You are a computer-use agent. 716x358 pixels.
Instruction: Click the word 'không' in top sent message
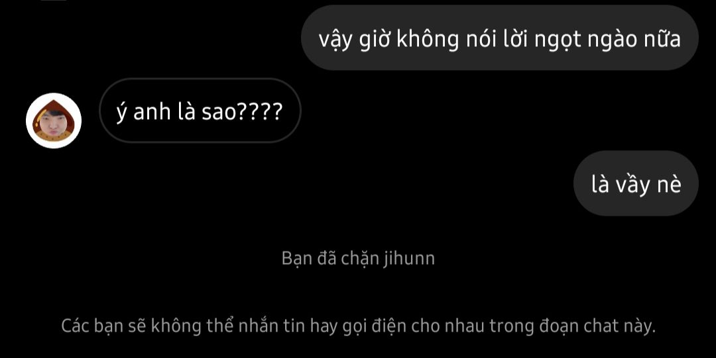pyautogui.click(x=428, y=39)
